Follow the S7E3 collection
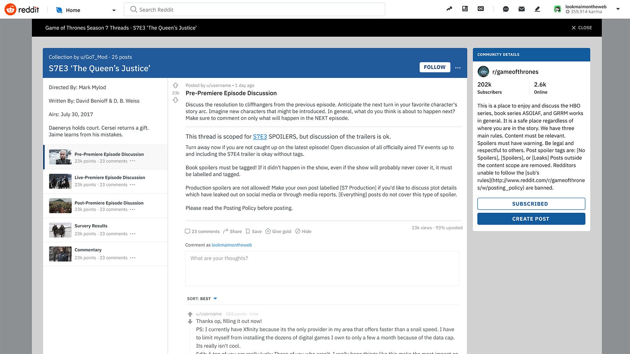Viewport: 630px width, 354px height. coord(435,67)
